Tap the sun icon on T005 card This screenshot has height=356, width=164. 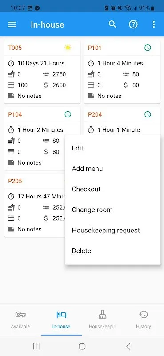[68, 48]
